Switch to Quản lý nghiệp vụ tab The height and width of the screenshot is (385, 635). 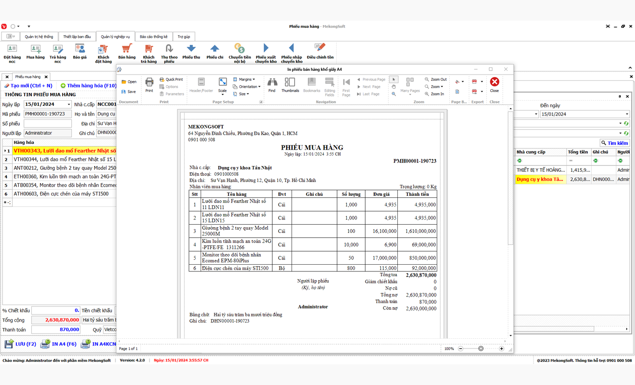(x=115, y=37)
